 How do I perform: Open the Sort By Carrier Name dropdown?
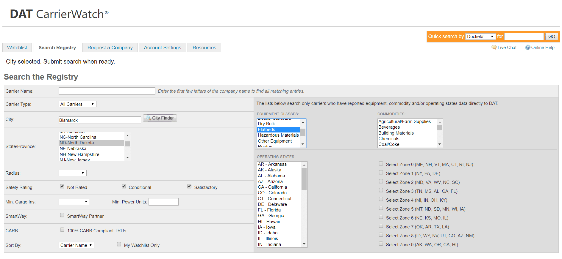pyautogui.click(x=76, y=245)
